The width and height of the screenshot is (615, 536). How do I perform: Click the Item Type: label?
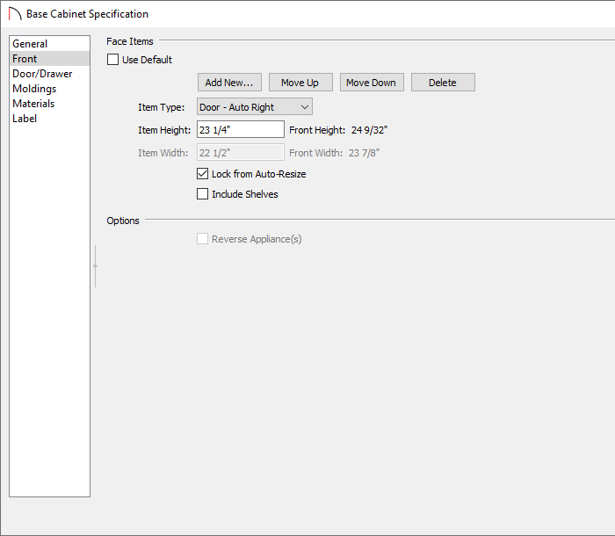pos(161,107)
